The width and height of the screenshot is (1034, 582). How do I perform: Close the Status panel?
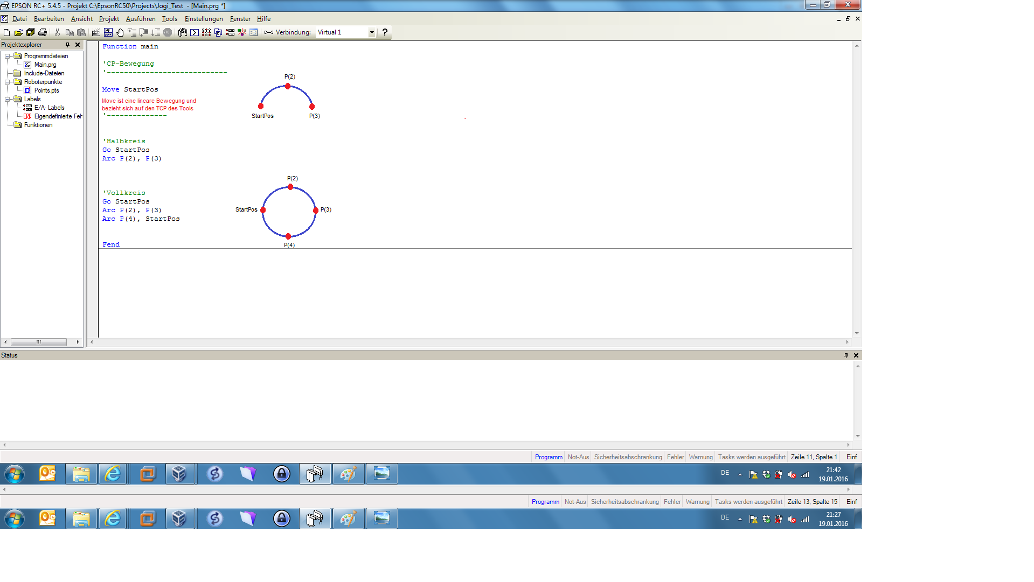click(856, 355)
